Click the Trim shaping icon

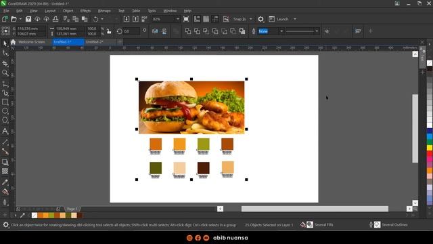click(197, 31)
